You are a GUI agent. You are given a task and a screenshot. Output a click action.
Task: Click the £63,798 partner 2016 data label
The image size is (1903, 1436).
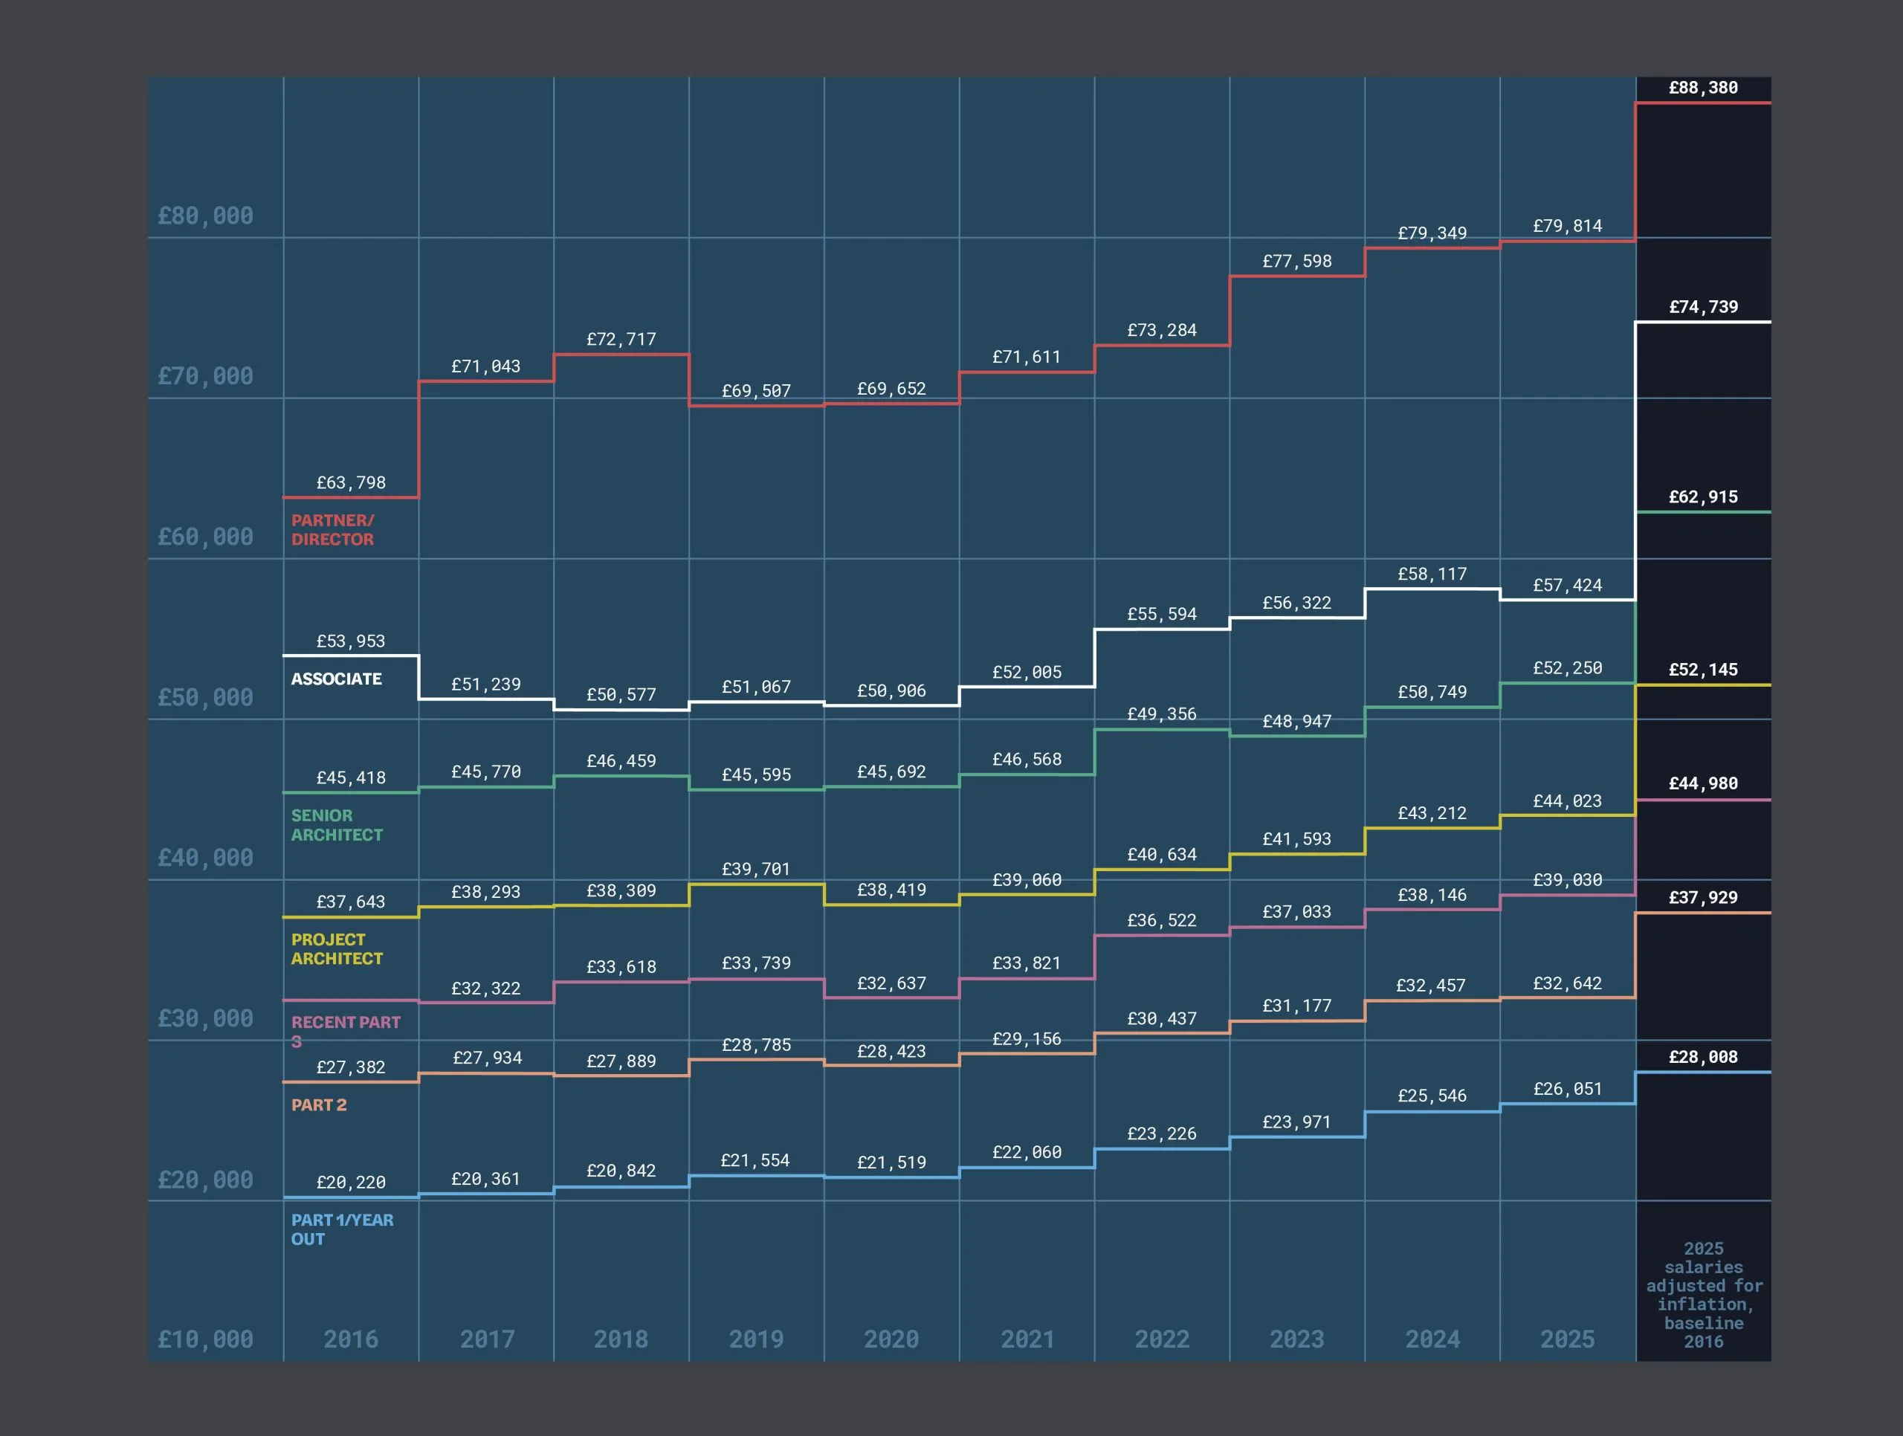(x=350, y=482)
